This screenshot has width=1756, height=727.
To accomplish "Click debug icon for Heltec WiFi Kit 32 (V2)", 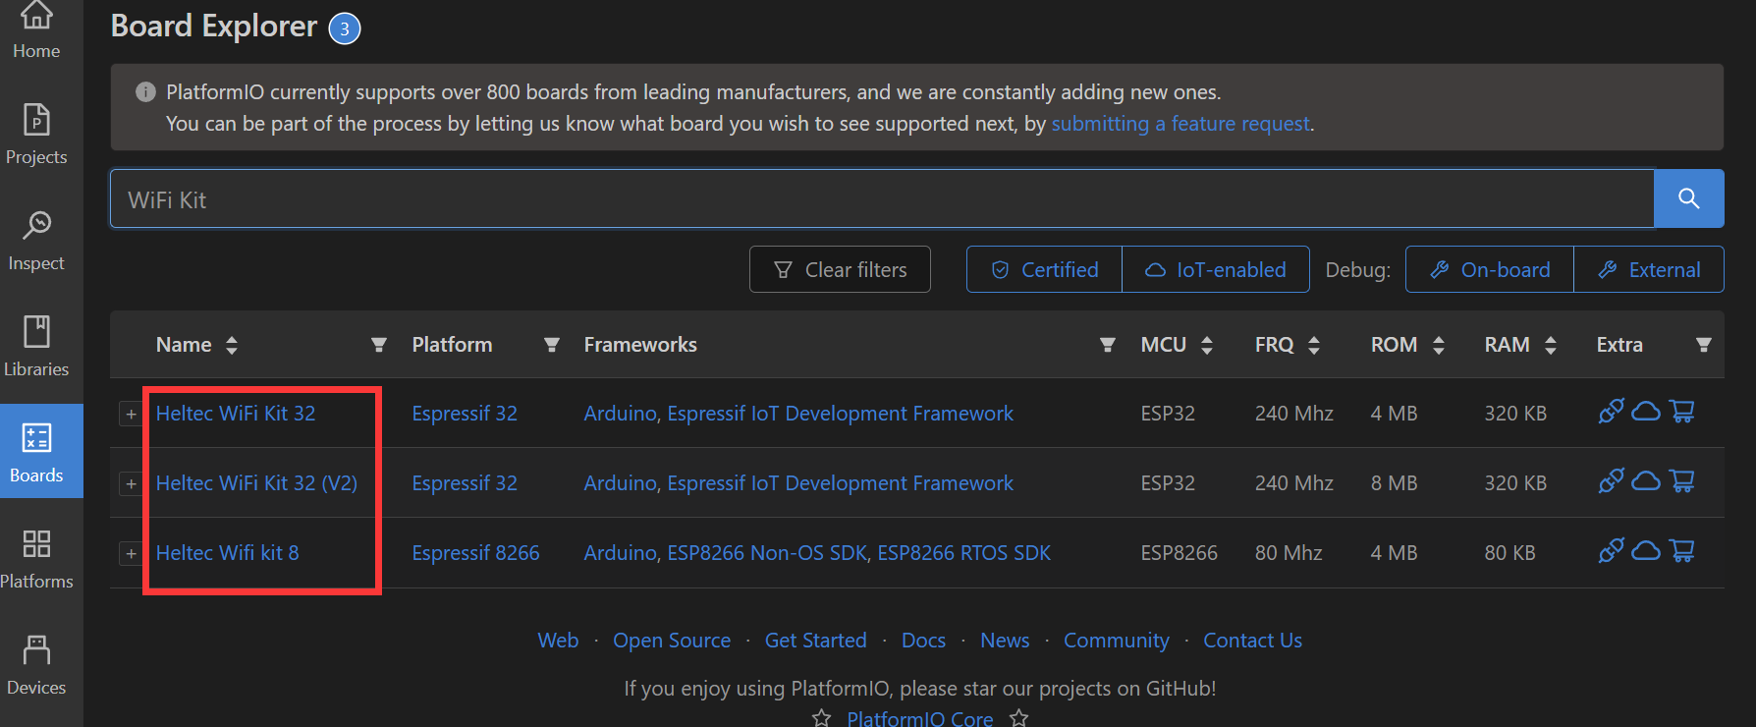I will [x=1611, y=480].
